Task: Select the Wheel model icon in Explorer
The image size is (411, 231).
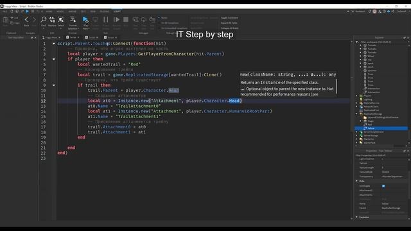Action: pos(365,56)
